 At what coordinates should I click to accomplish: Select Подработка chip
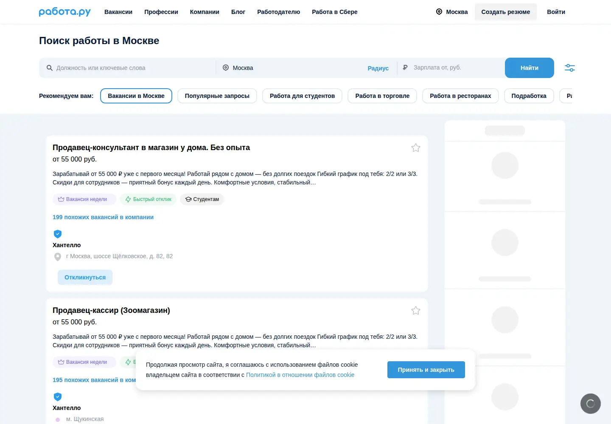point(529,96)
